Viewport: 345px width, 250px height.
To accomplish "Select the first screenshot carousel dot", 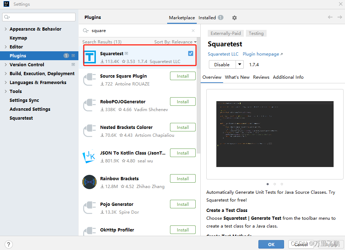I will pos(268,184).
